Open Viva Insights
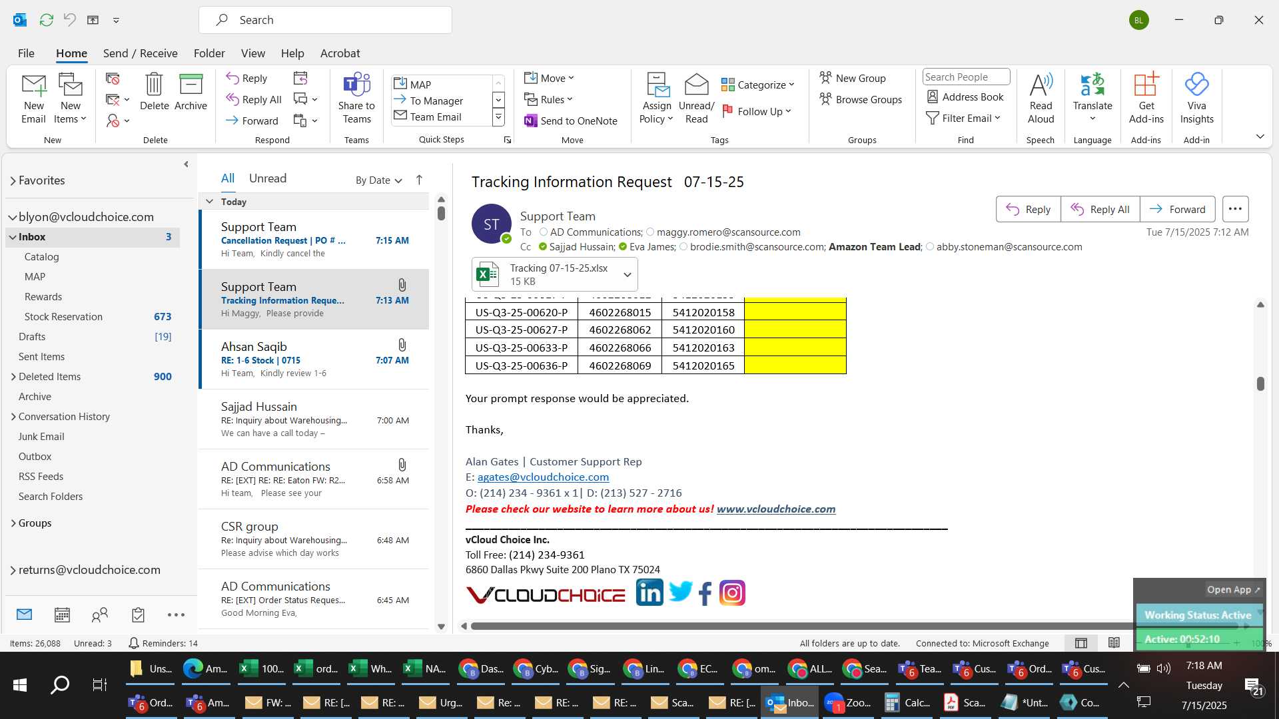Screen dimensions: 1279x719 (x=1196, y=99)
